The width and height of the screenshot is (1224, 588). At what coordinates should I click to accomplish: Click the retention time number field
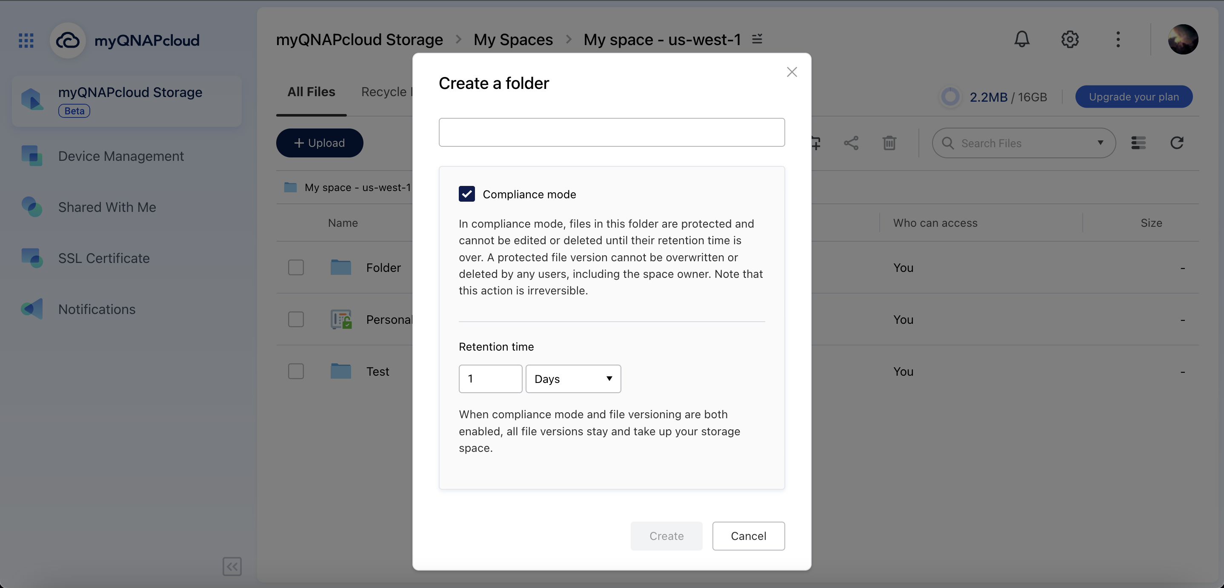(490, 379)
